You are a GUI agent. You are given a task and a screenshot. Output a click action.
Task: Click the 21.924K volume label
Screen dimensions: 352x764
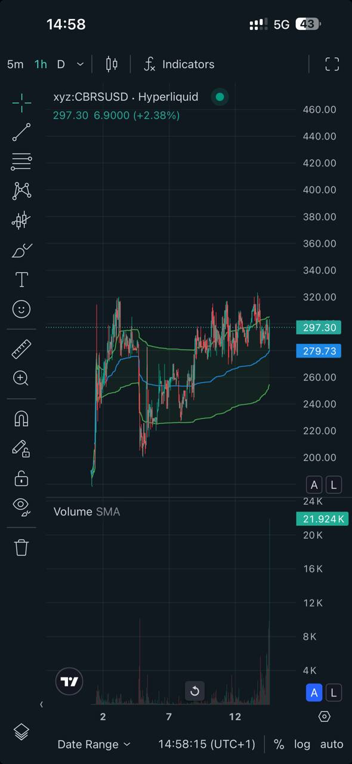tap(322, 519)
